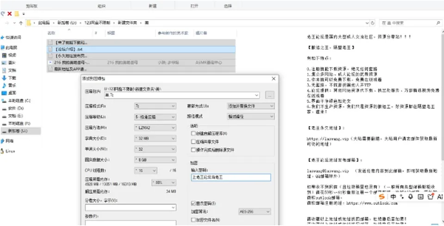Screen dimensions: 444x226
Task: Sort files by the 名称 column header
Action: click(51, 33)
